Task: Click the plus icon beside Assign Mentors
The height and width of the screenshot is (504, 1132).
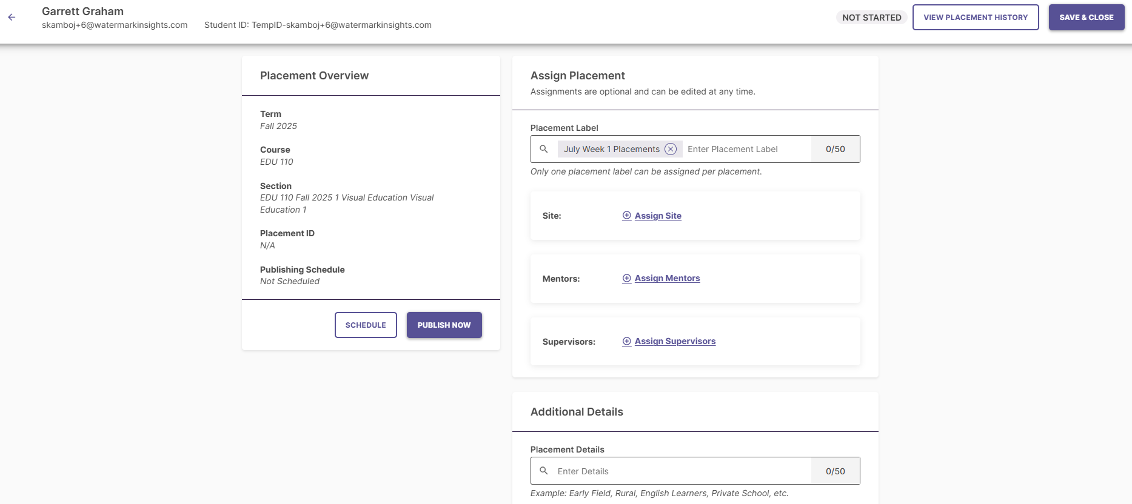Action: 627,278
